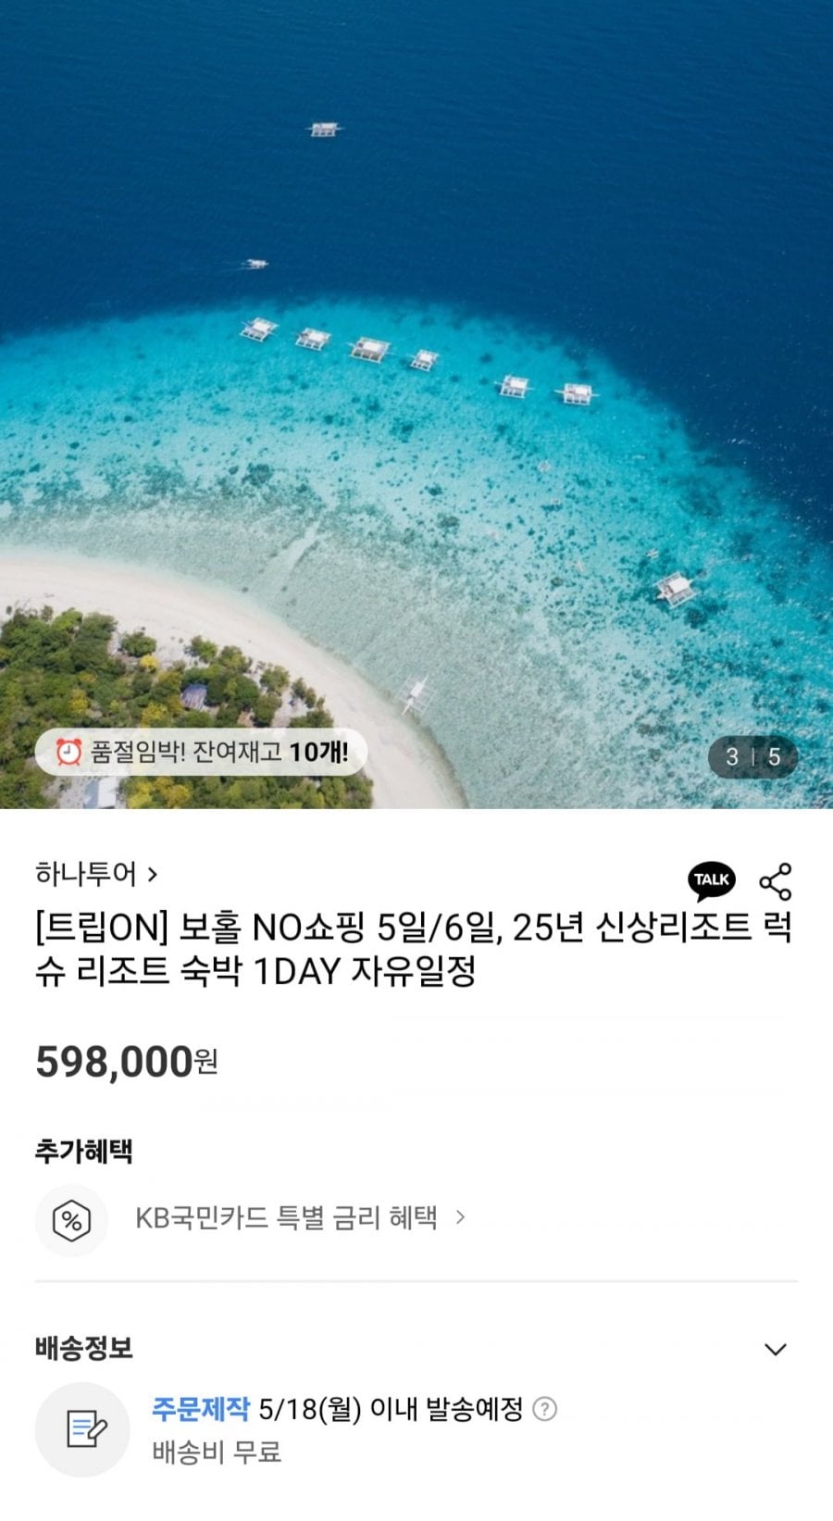833x1521 pixels.
Task: Tap the 3 | 5 image page indicator
Action: point(752,757)
